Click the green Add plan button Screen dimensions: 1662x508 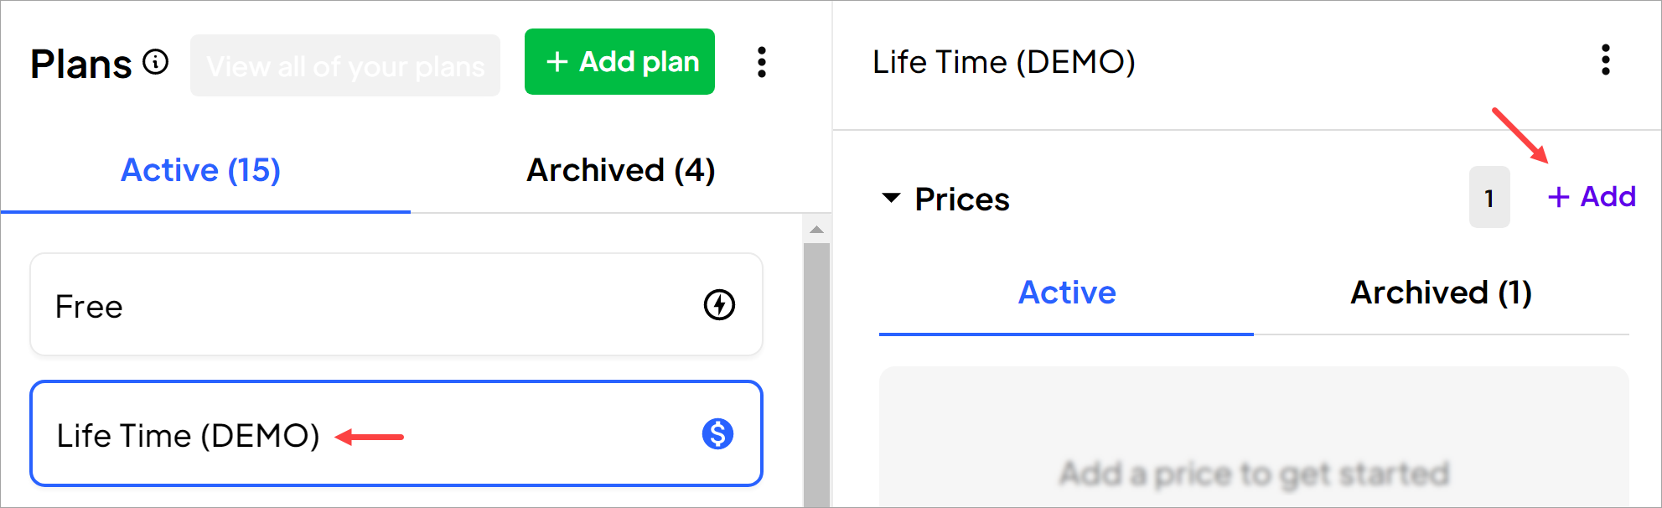[619, 62]
